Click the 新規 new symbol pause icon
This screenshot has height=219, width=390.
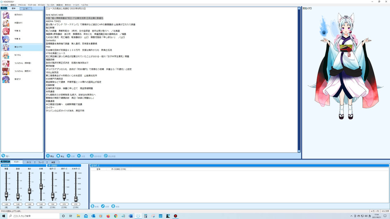93,206
